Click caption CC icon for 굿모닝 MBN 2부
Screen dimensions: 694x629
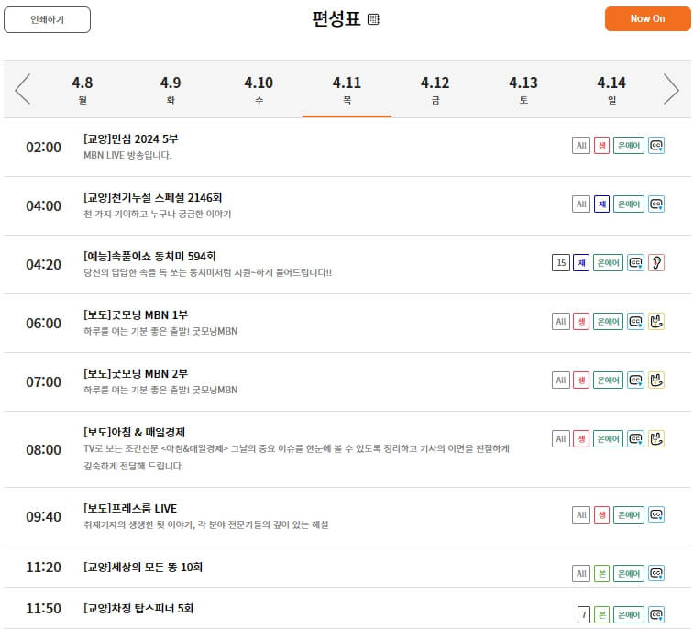pyautogui.click(x=636, y=381)
